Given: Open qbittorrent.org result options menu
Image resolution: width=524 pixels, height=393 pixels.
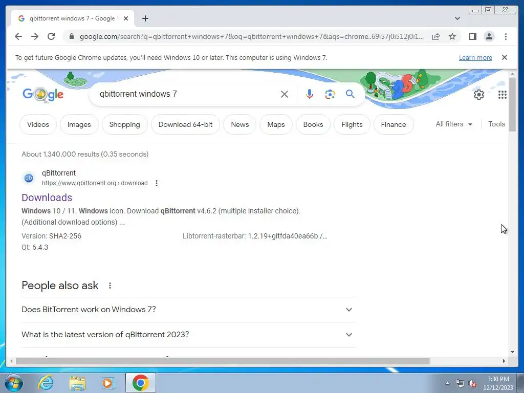Looking at the screenshot, I should click(157, 183).
